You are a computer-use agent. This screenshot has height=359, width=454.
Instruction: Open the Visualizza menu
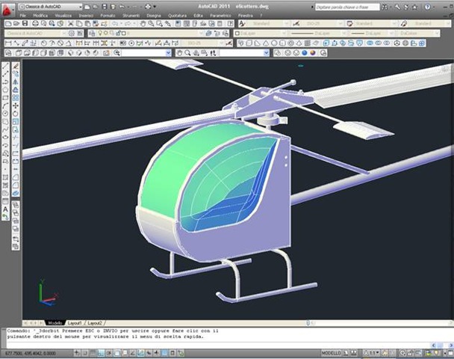tap(63, 15)
